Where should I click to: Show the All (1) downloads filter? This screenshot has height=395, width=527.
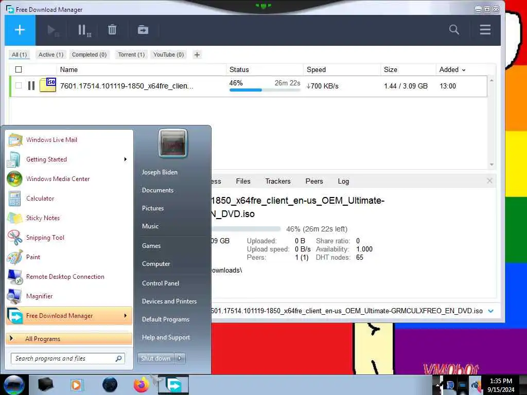tap(19, 55)
